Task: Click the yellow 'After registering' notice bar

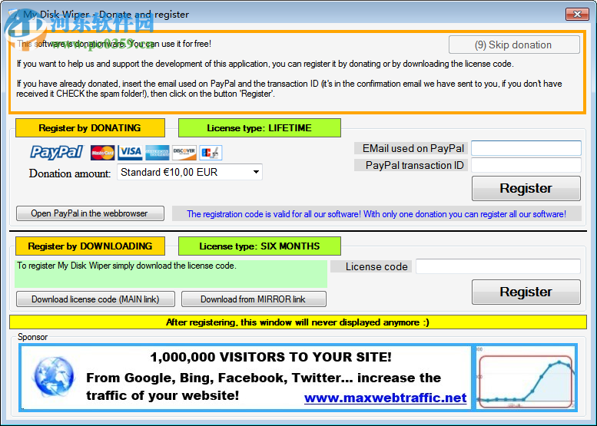Action: tap(298, 322)
